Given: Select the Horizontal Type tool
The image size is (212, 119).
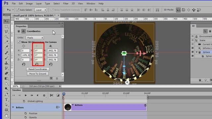Looking at the screenshot, I should click(x=6, y=99).
